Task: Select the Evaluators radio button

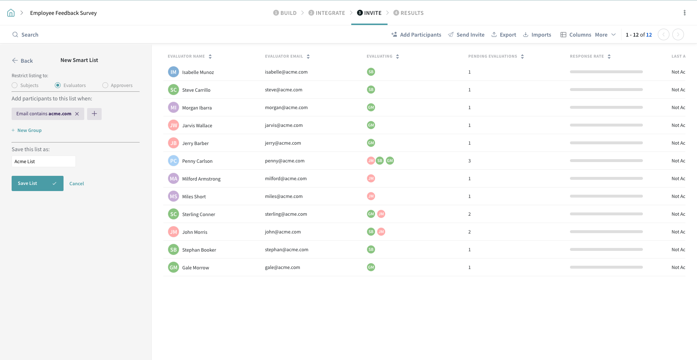Action: (58, 85)
